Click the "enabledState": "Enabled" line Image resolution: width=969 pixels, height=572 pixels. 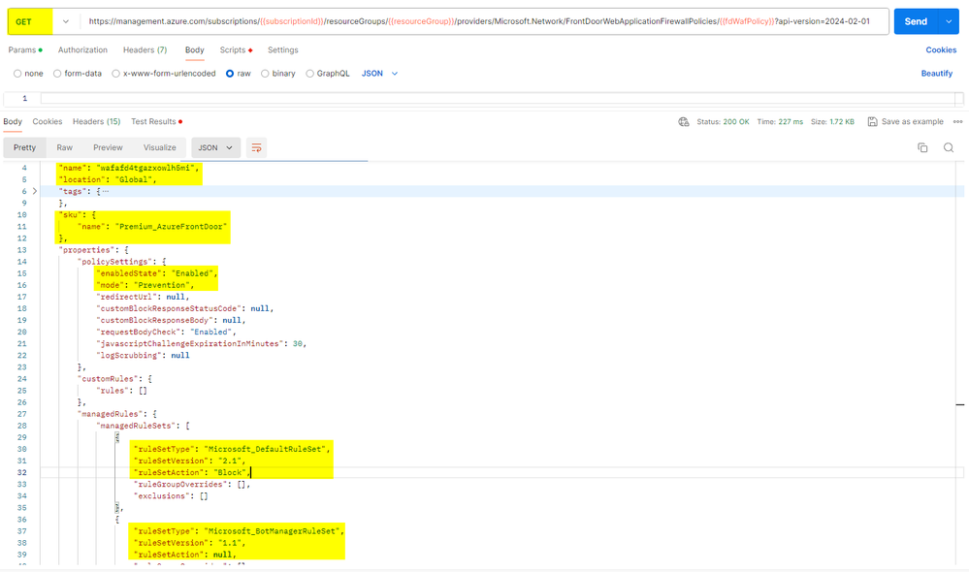point(157,273)
